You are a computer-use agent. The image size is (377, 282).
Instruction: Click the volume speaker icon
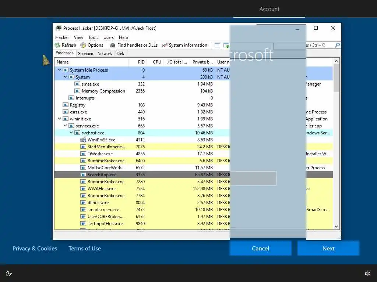tap(367, 273)
